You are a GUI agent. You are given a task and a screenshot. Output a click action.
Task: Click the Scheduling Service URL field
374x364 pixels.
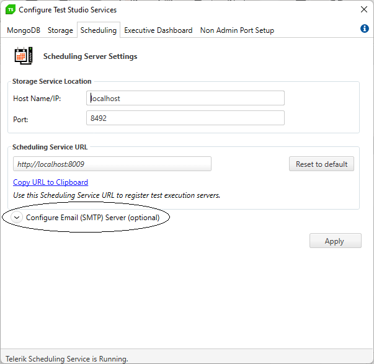[112, 164]
